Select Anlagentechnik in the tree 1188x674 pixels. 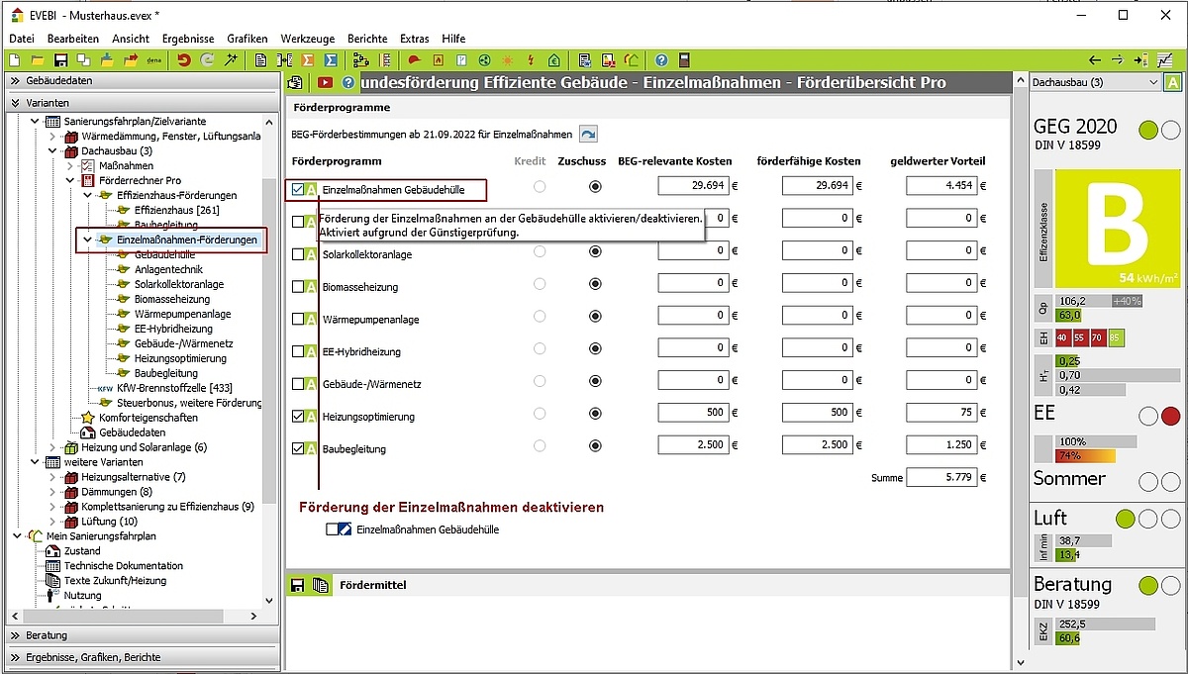click(168, 269)
